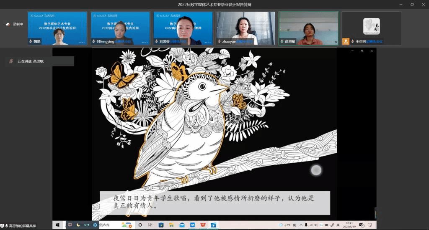Click the Task View taskbar icon
Image resolution: width=429 pixels, height=230 pixels.
pyautogui.click(x=150, y=225)
